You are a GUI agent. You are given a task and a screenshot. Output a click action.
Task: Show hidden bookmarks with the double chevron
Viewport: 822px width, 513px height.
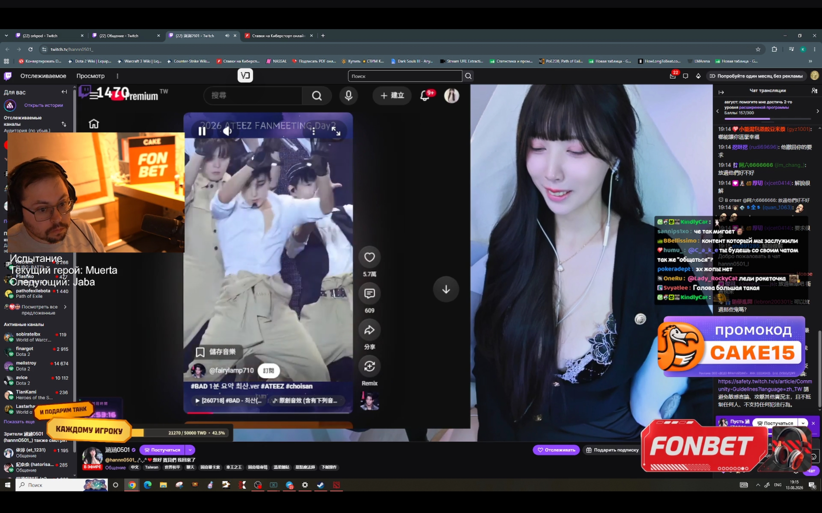(810, 61)
